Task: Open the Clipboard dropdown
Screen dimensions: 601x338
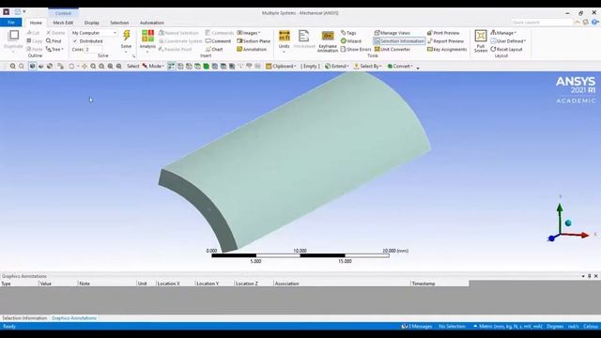Action: point(281,67)
